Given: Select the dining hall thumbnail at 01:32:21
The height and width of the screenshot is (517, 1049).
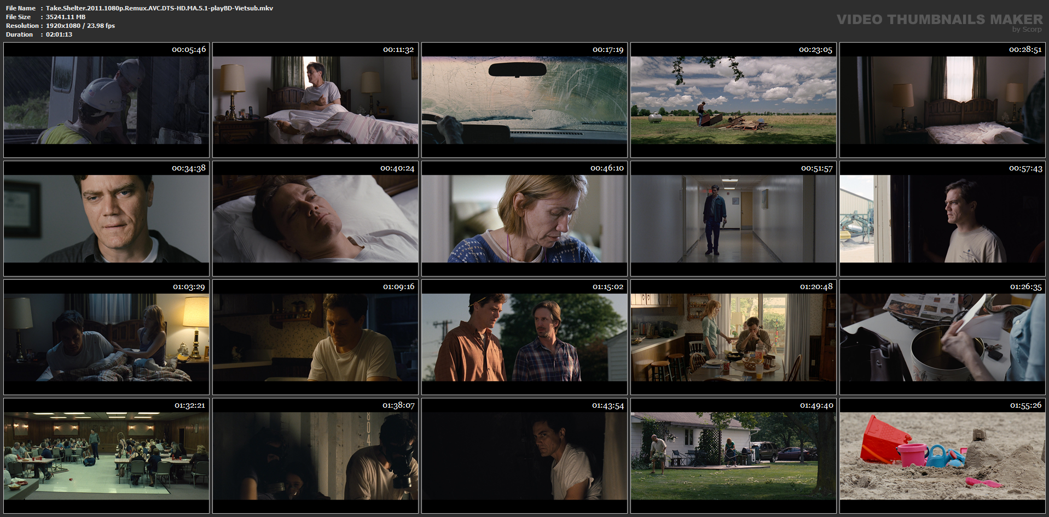Looking at the screenshot, I should 106,456.
